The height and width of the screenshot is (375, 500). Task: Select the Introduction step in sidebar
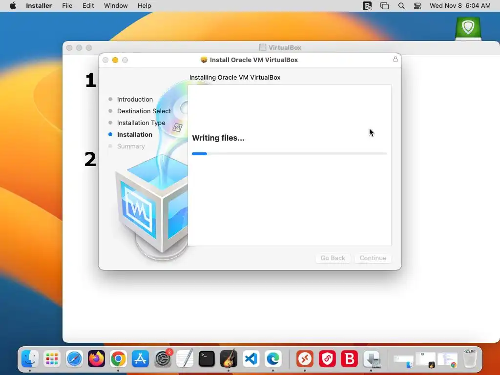click(x=135, y=99)
